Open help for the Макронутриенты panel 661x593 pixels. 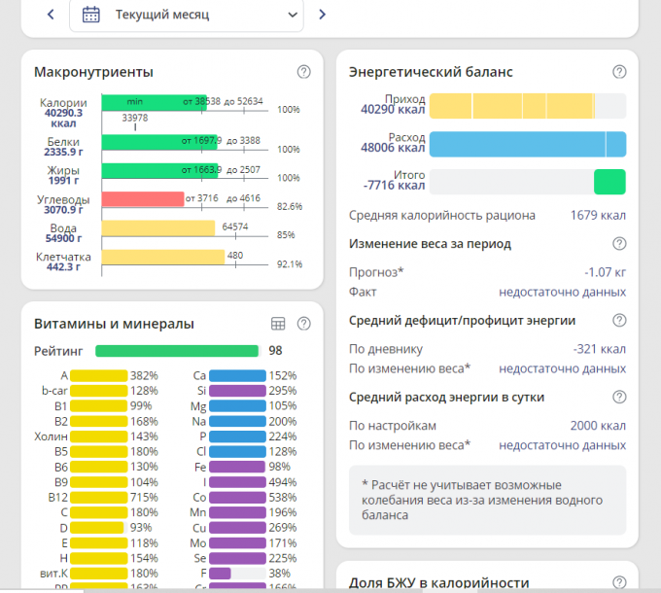click(304, 72)
